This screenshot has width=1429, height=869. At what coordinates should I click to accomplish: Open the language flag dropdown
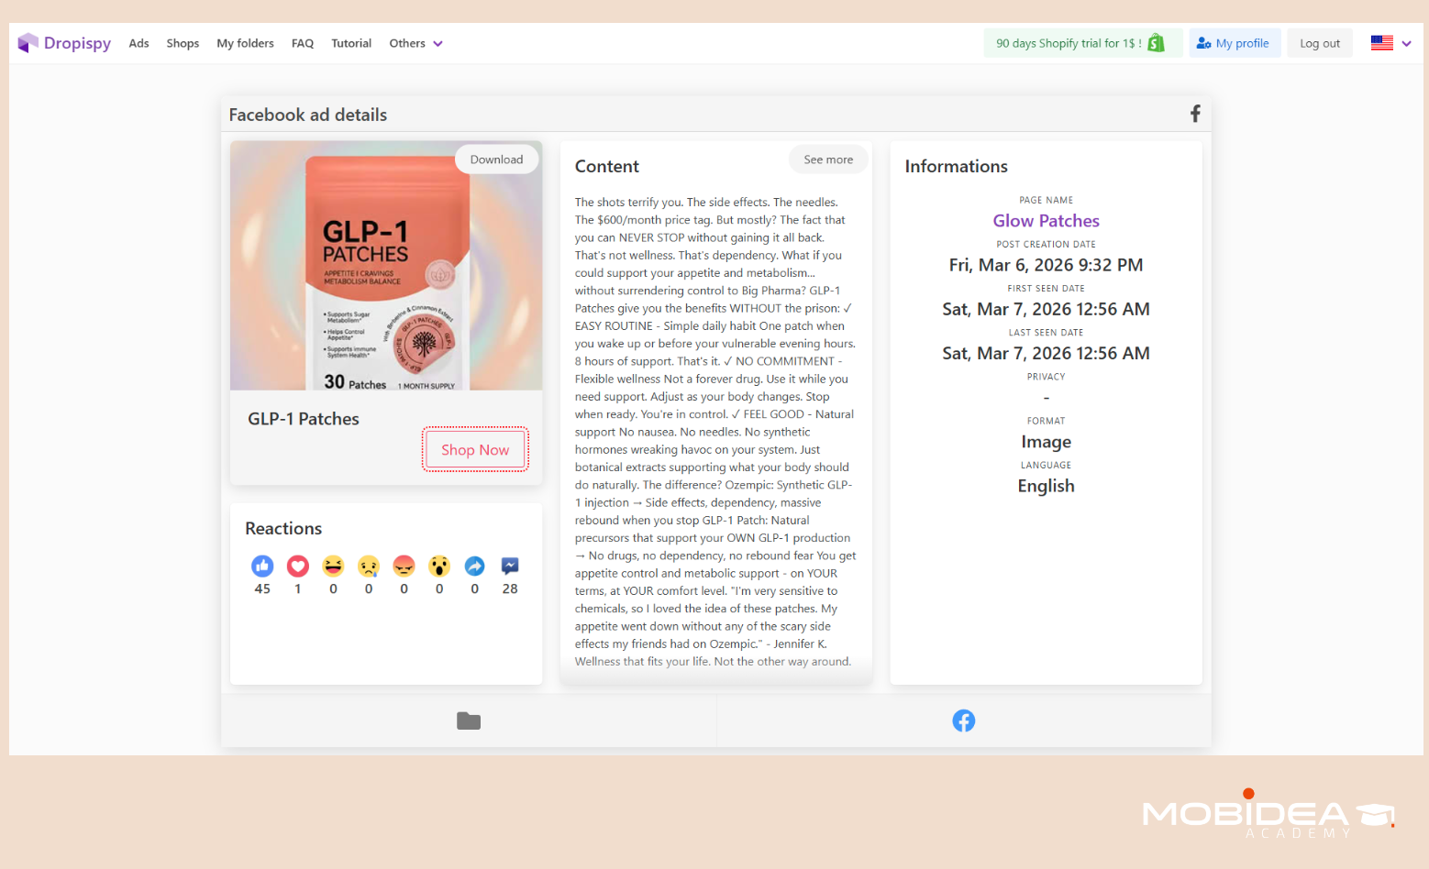coord(1390,42)
